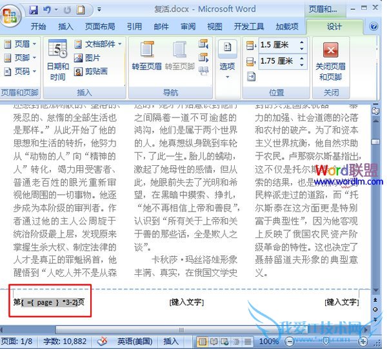This screenshot has width=387, height=349.
Task: Switch to Print Layout view
Action: 202,342
